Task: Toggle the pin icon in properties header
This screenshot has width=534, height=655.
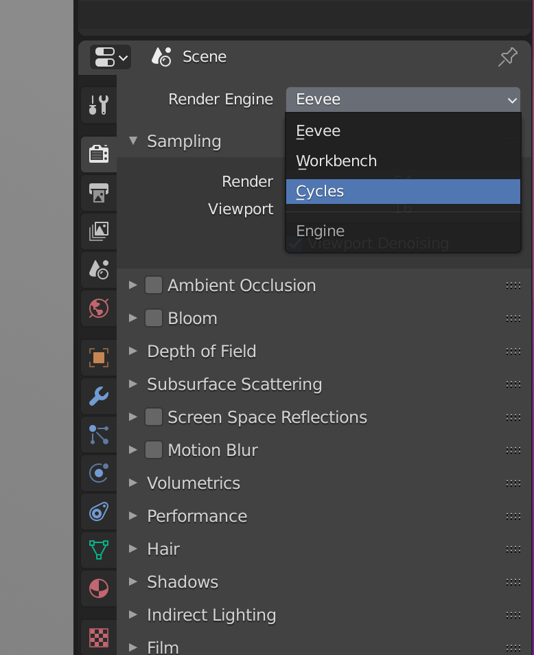Action: pyautogui.click(x=508, y=57)
